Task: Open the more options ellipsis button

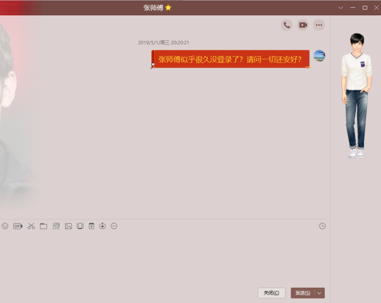Action: [319, 25]
